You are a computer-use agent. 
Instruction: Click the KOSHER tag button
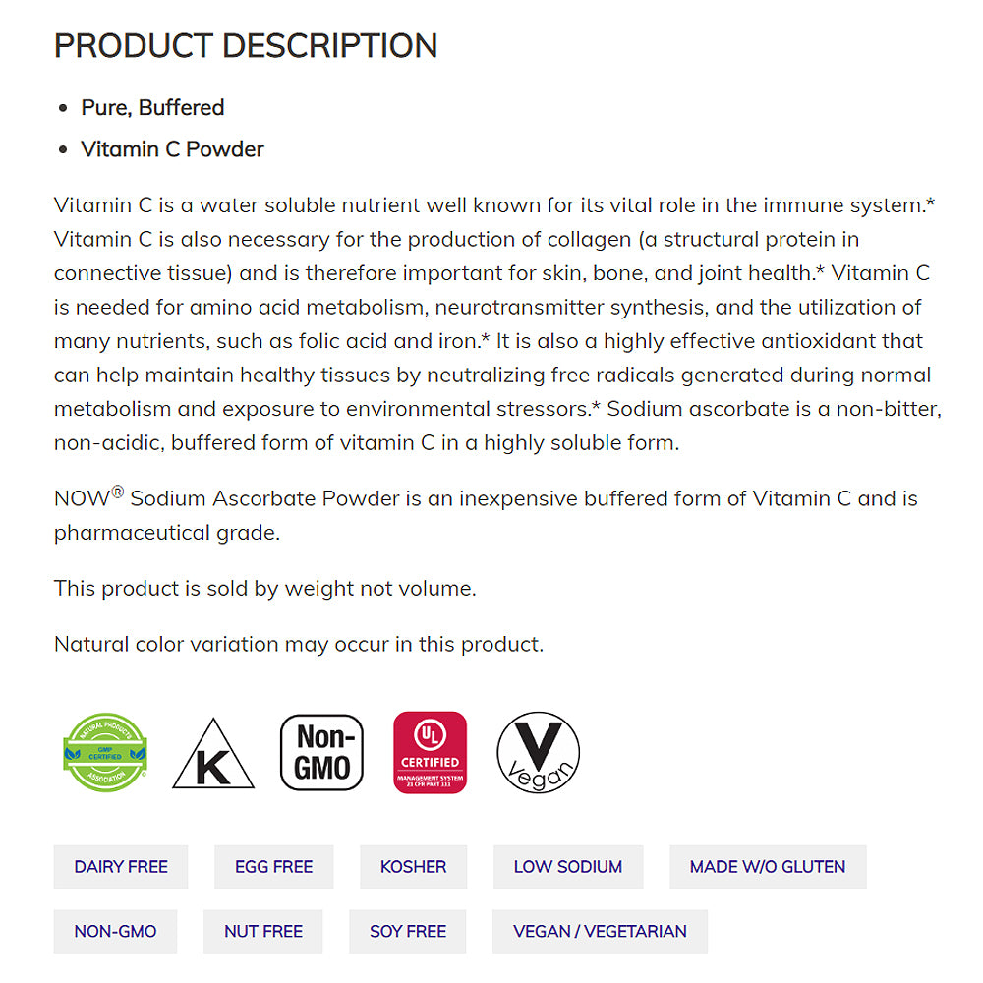[x=413, y=867]
